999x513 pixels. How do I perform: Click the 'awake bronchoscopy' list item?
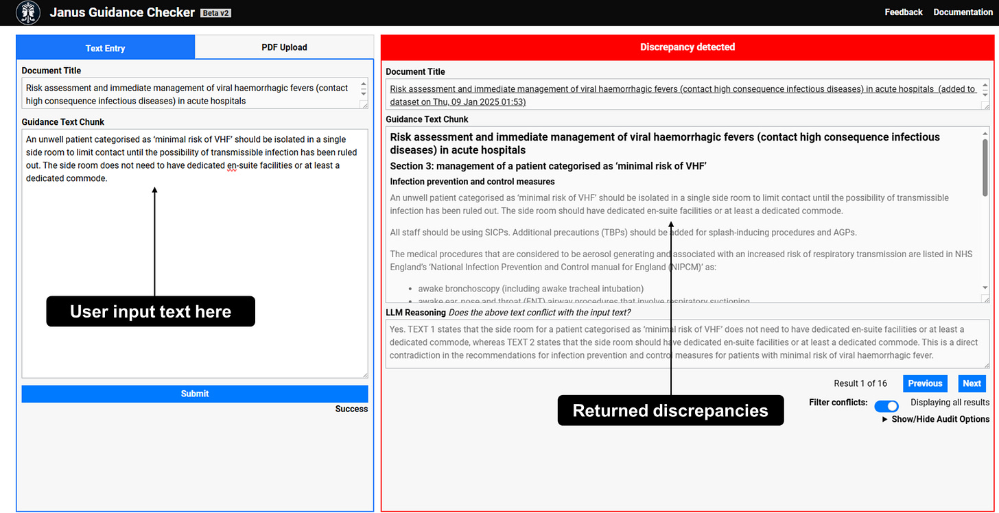(530, 289)
